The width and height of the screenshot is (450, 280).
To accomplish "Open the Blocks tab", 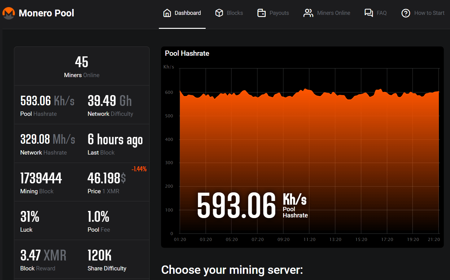I will [x=235, y=13].
